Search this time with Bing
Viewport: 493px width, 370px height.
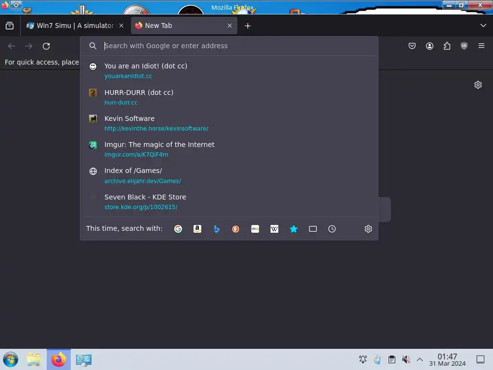217,229
